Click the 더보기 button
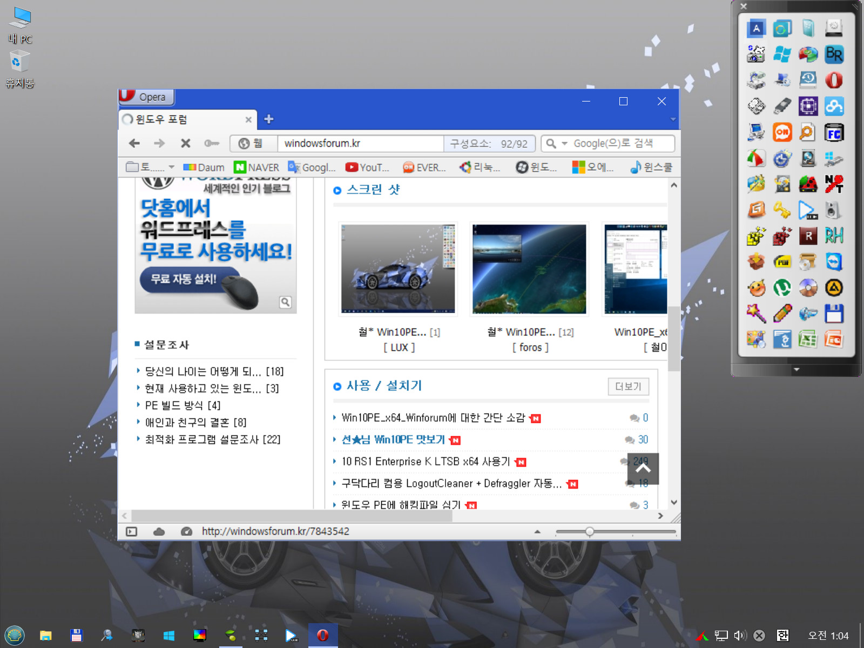The height and width of the screenshot is (648, 864). pyautogui.click(x=628, y=387)
